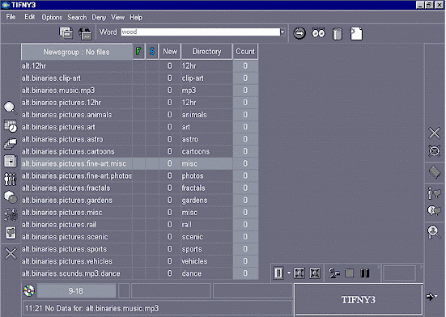
Task: Click the googly eyes icon
Action: coord(318,33)
